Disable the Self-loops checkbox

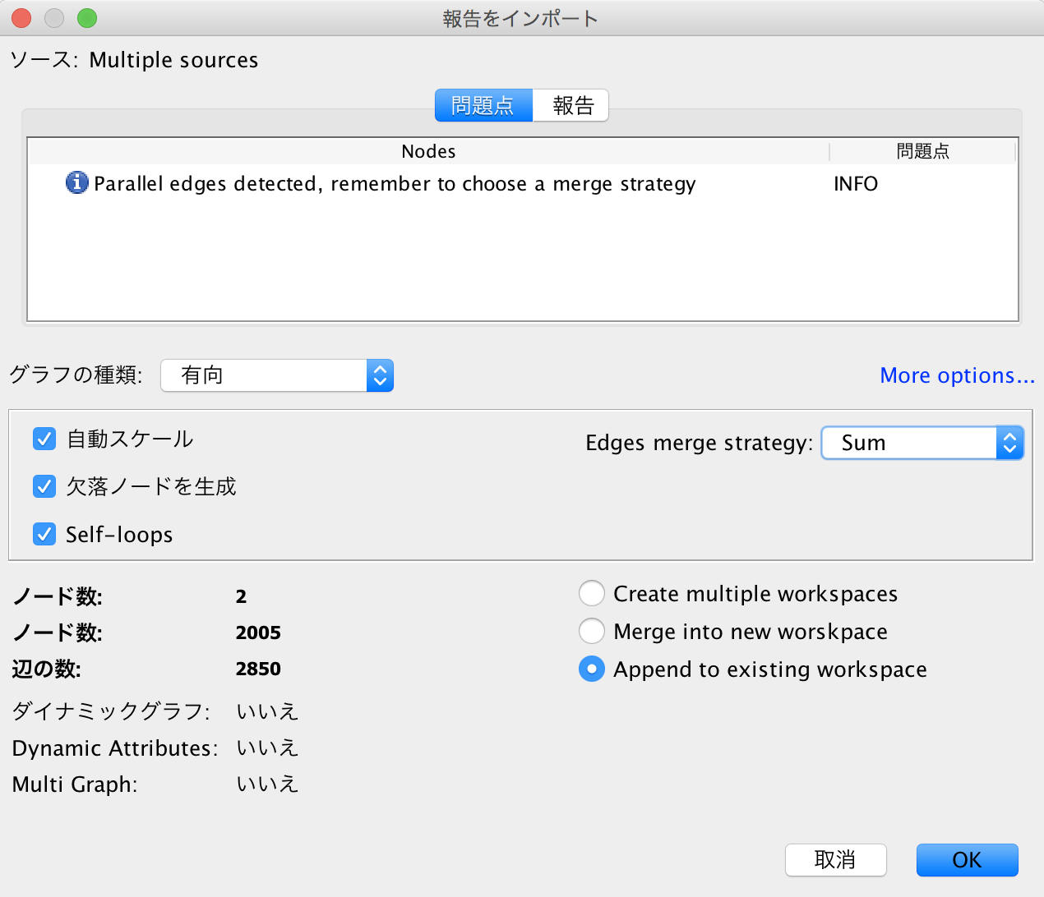click(x=44, y=535)
